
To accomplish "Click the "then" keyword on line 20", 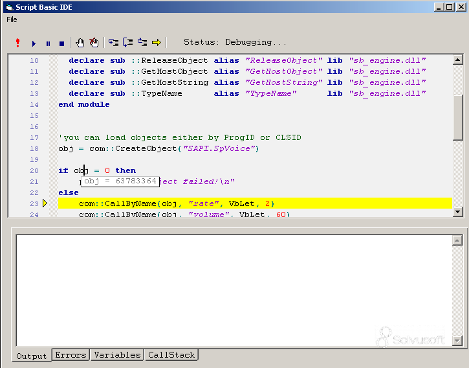I will pos(125,170).
